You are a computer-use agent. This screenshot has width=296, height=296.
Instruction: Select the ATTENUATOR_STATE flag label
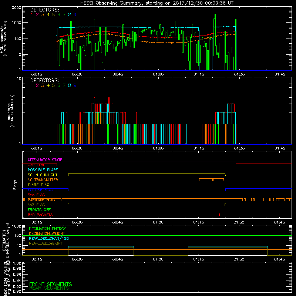point(45,160)
